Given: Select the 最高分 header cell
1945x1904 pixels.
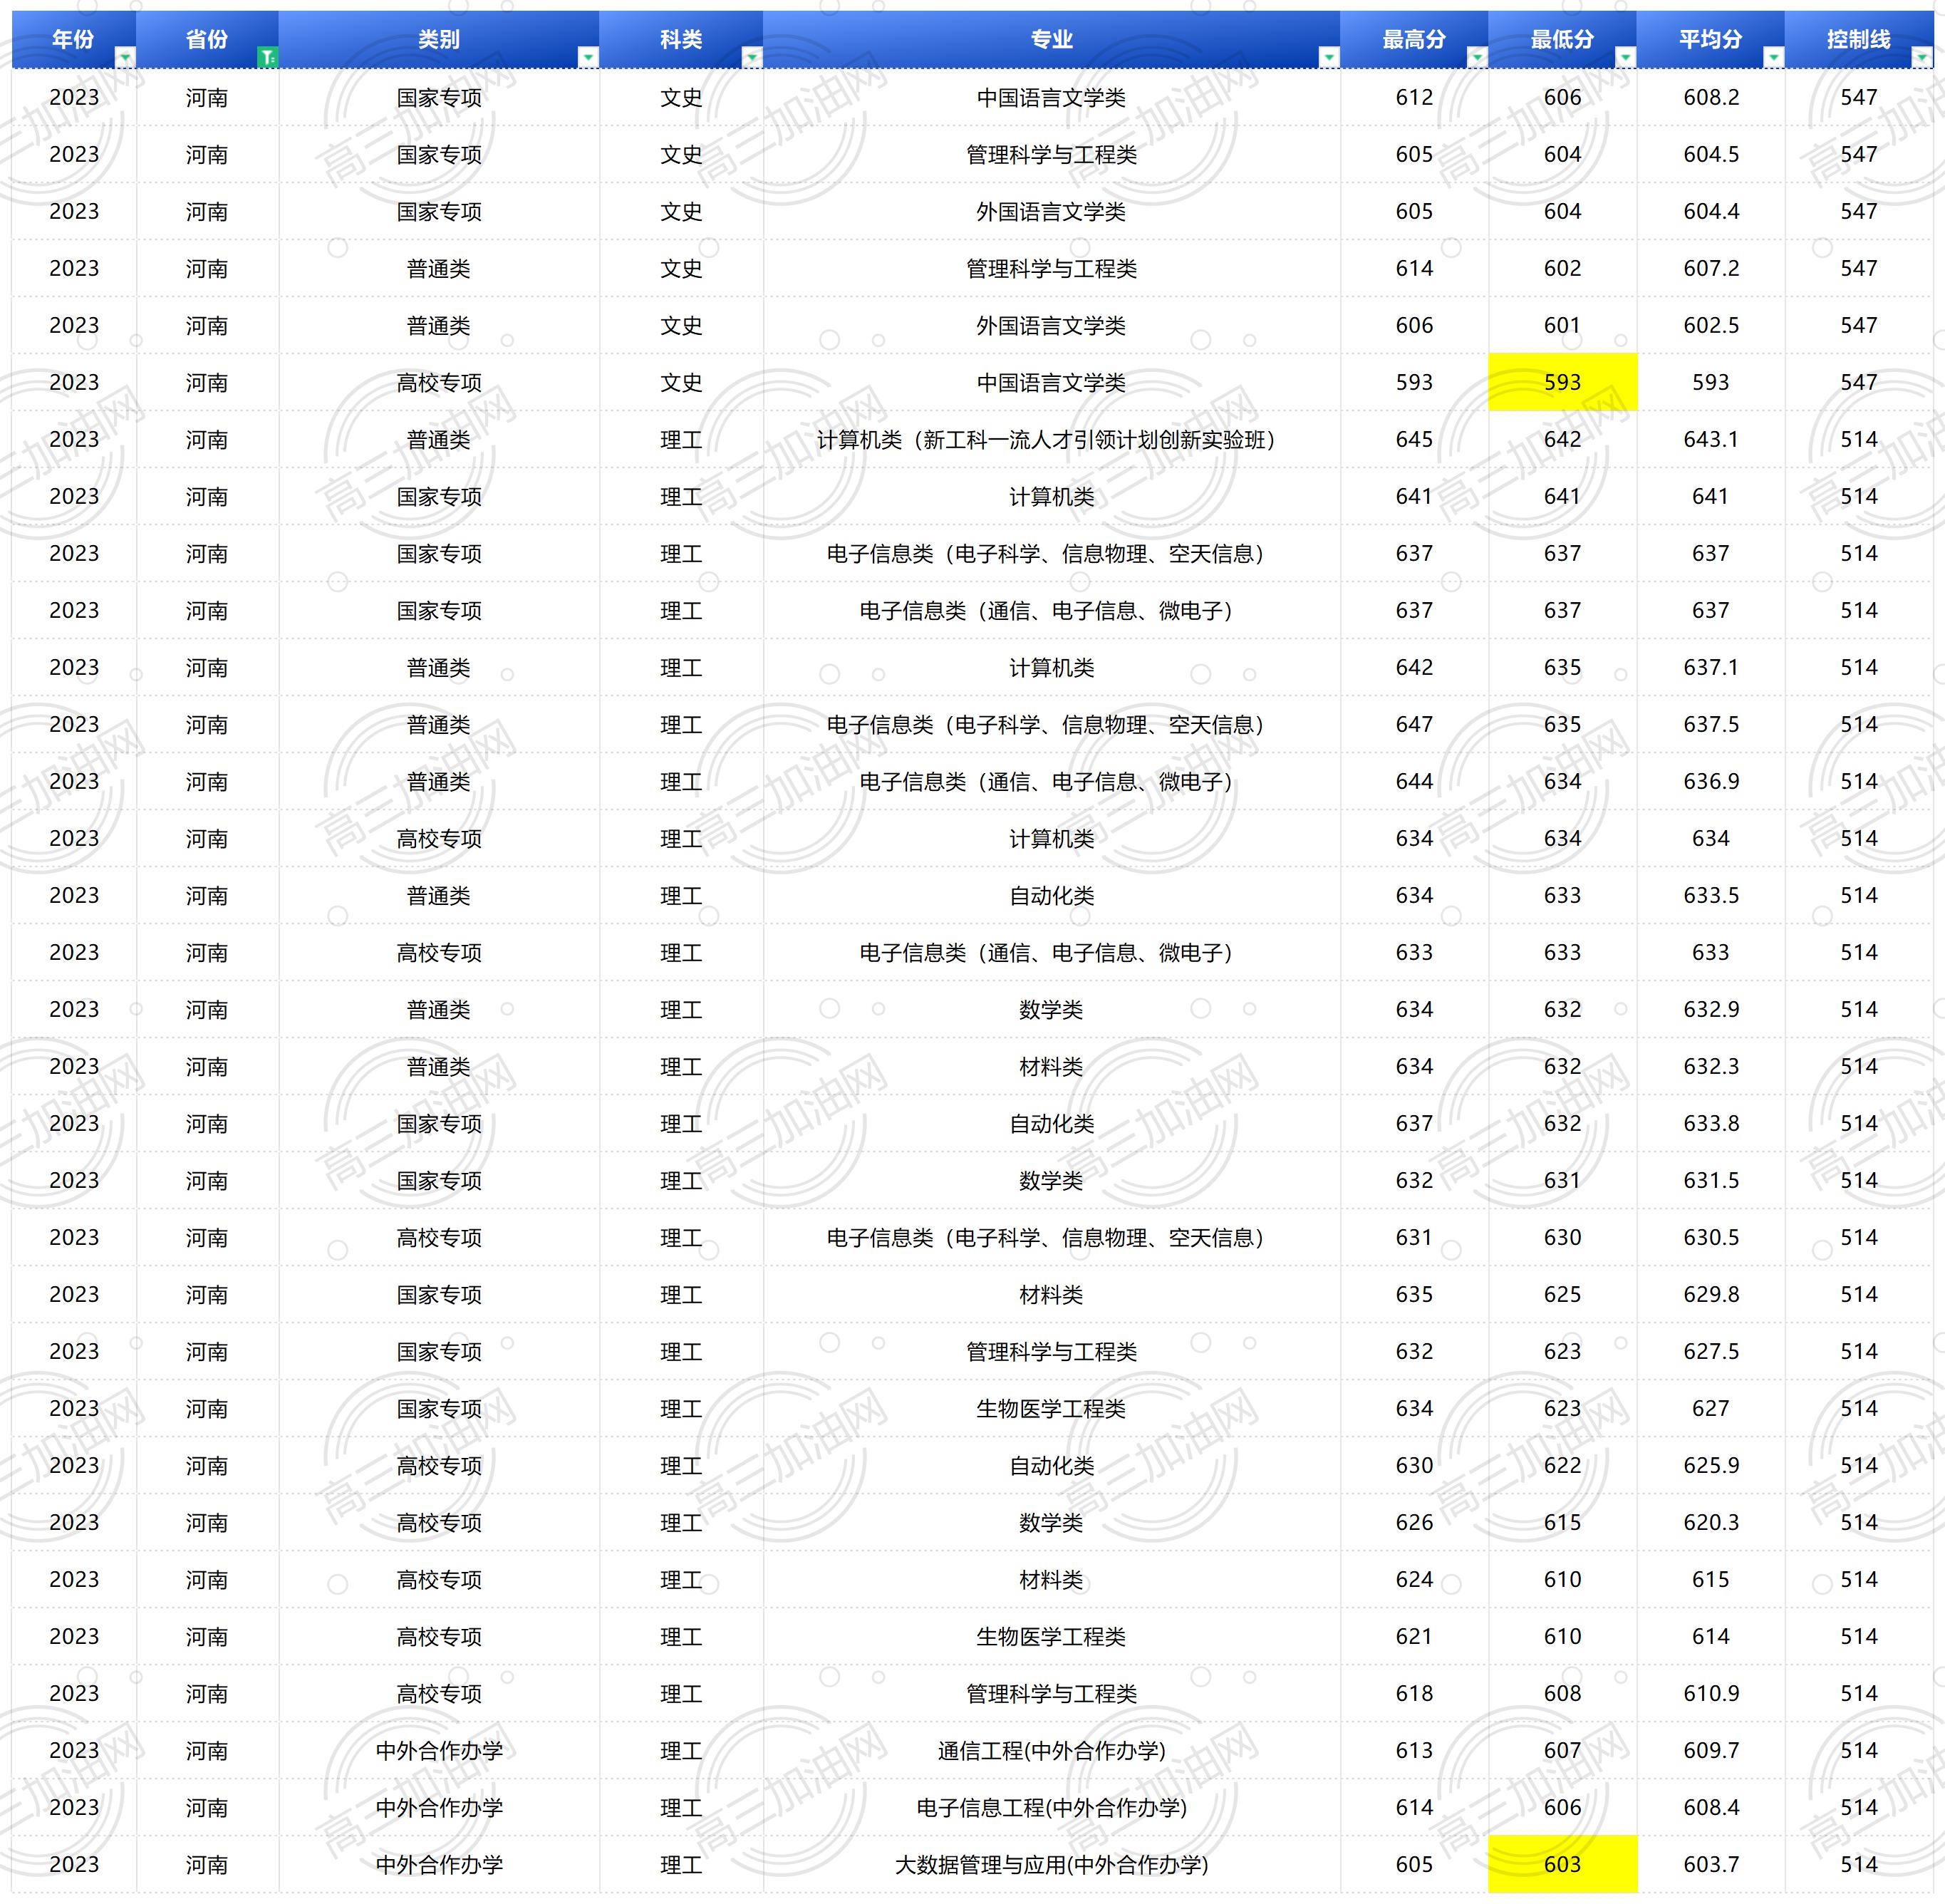Looking at the screenshot, I should [x=1414, y=40].
